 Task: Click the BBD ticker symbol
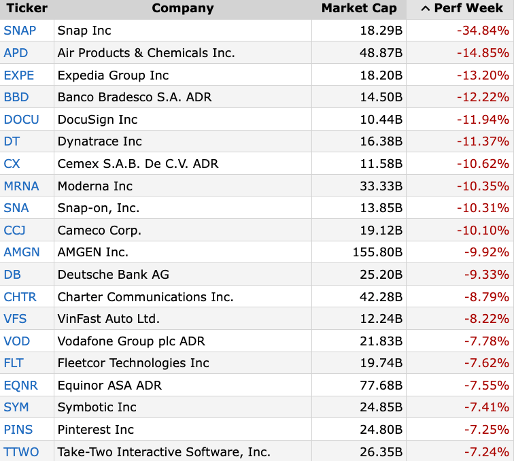(x=16, y=97)
